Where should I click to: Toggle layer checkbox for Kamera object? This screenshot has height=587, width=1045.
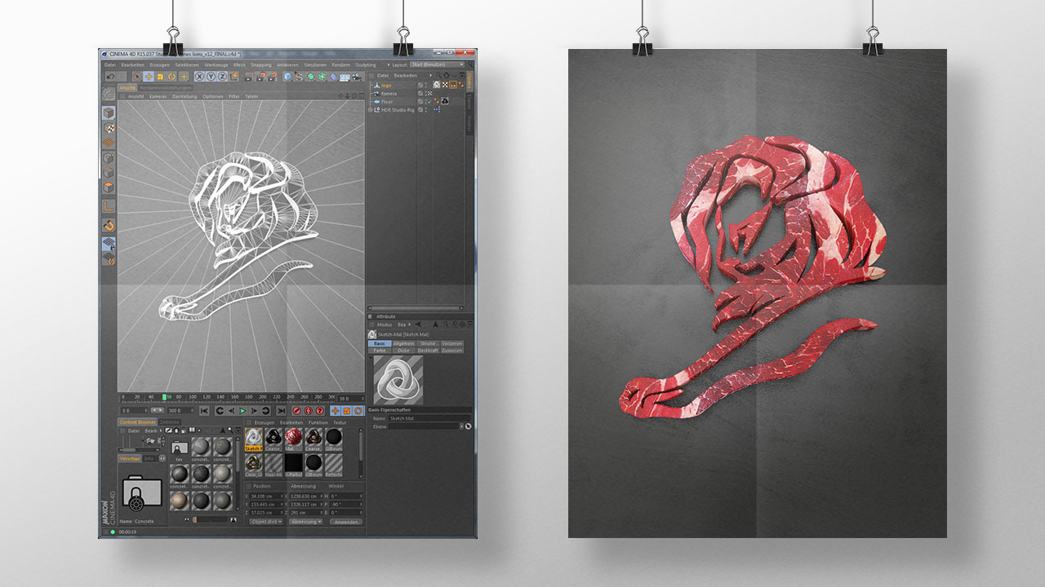pos(420,94)
